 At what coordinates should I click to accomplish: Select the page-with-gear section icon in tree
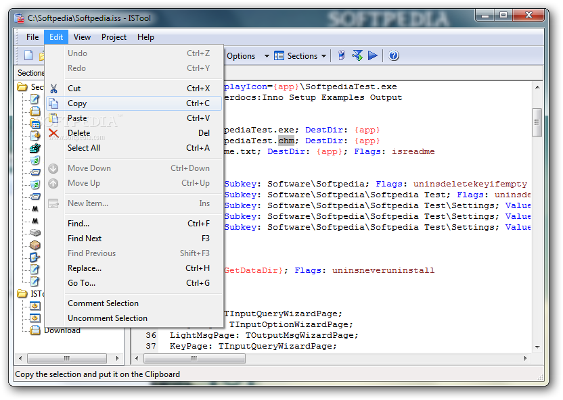point(35,136)
